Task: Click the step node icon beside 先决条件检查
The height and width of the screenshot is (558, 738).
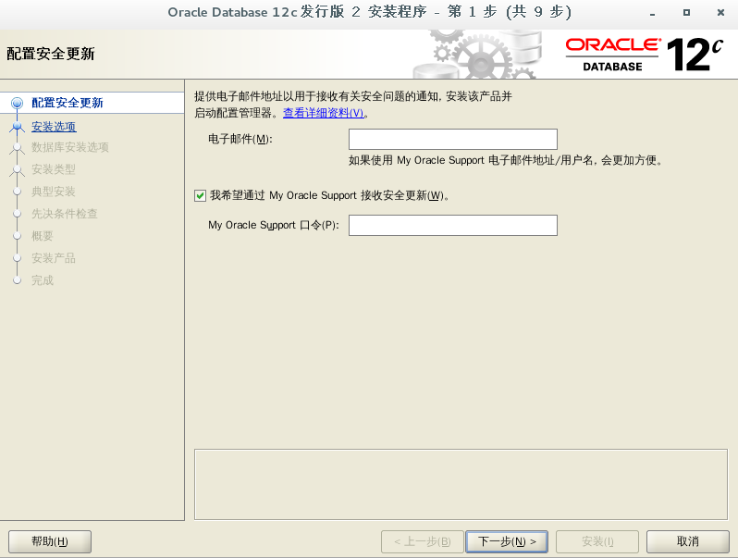Action: coord(17,214)
